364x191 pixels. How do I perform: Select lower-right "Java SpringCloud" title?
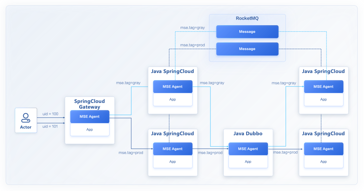pyautogui.click(x=323, y=134)
